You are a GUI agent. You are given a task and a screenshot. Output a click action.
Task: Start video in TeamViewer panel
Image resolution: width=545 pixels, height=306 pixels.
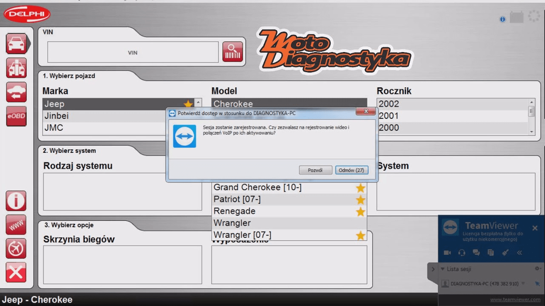click(x=447, y=253)
